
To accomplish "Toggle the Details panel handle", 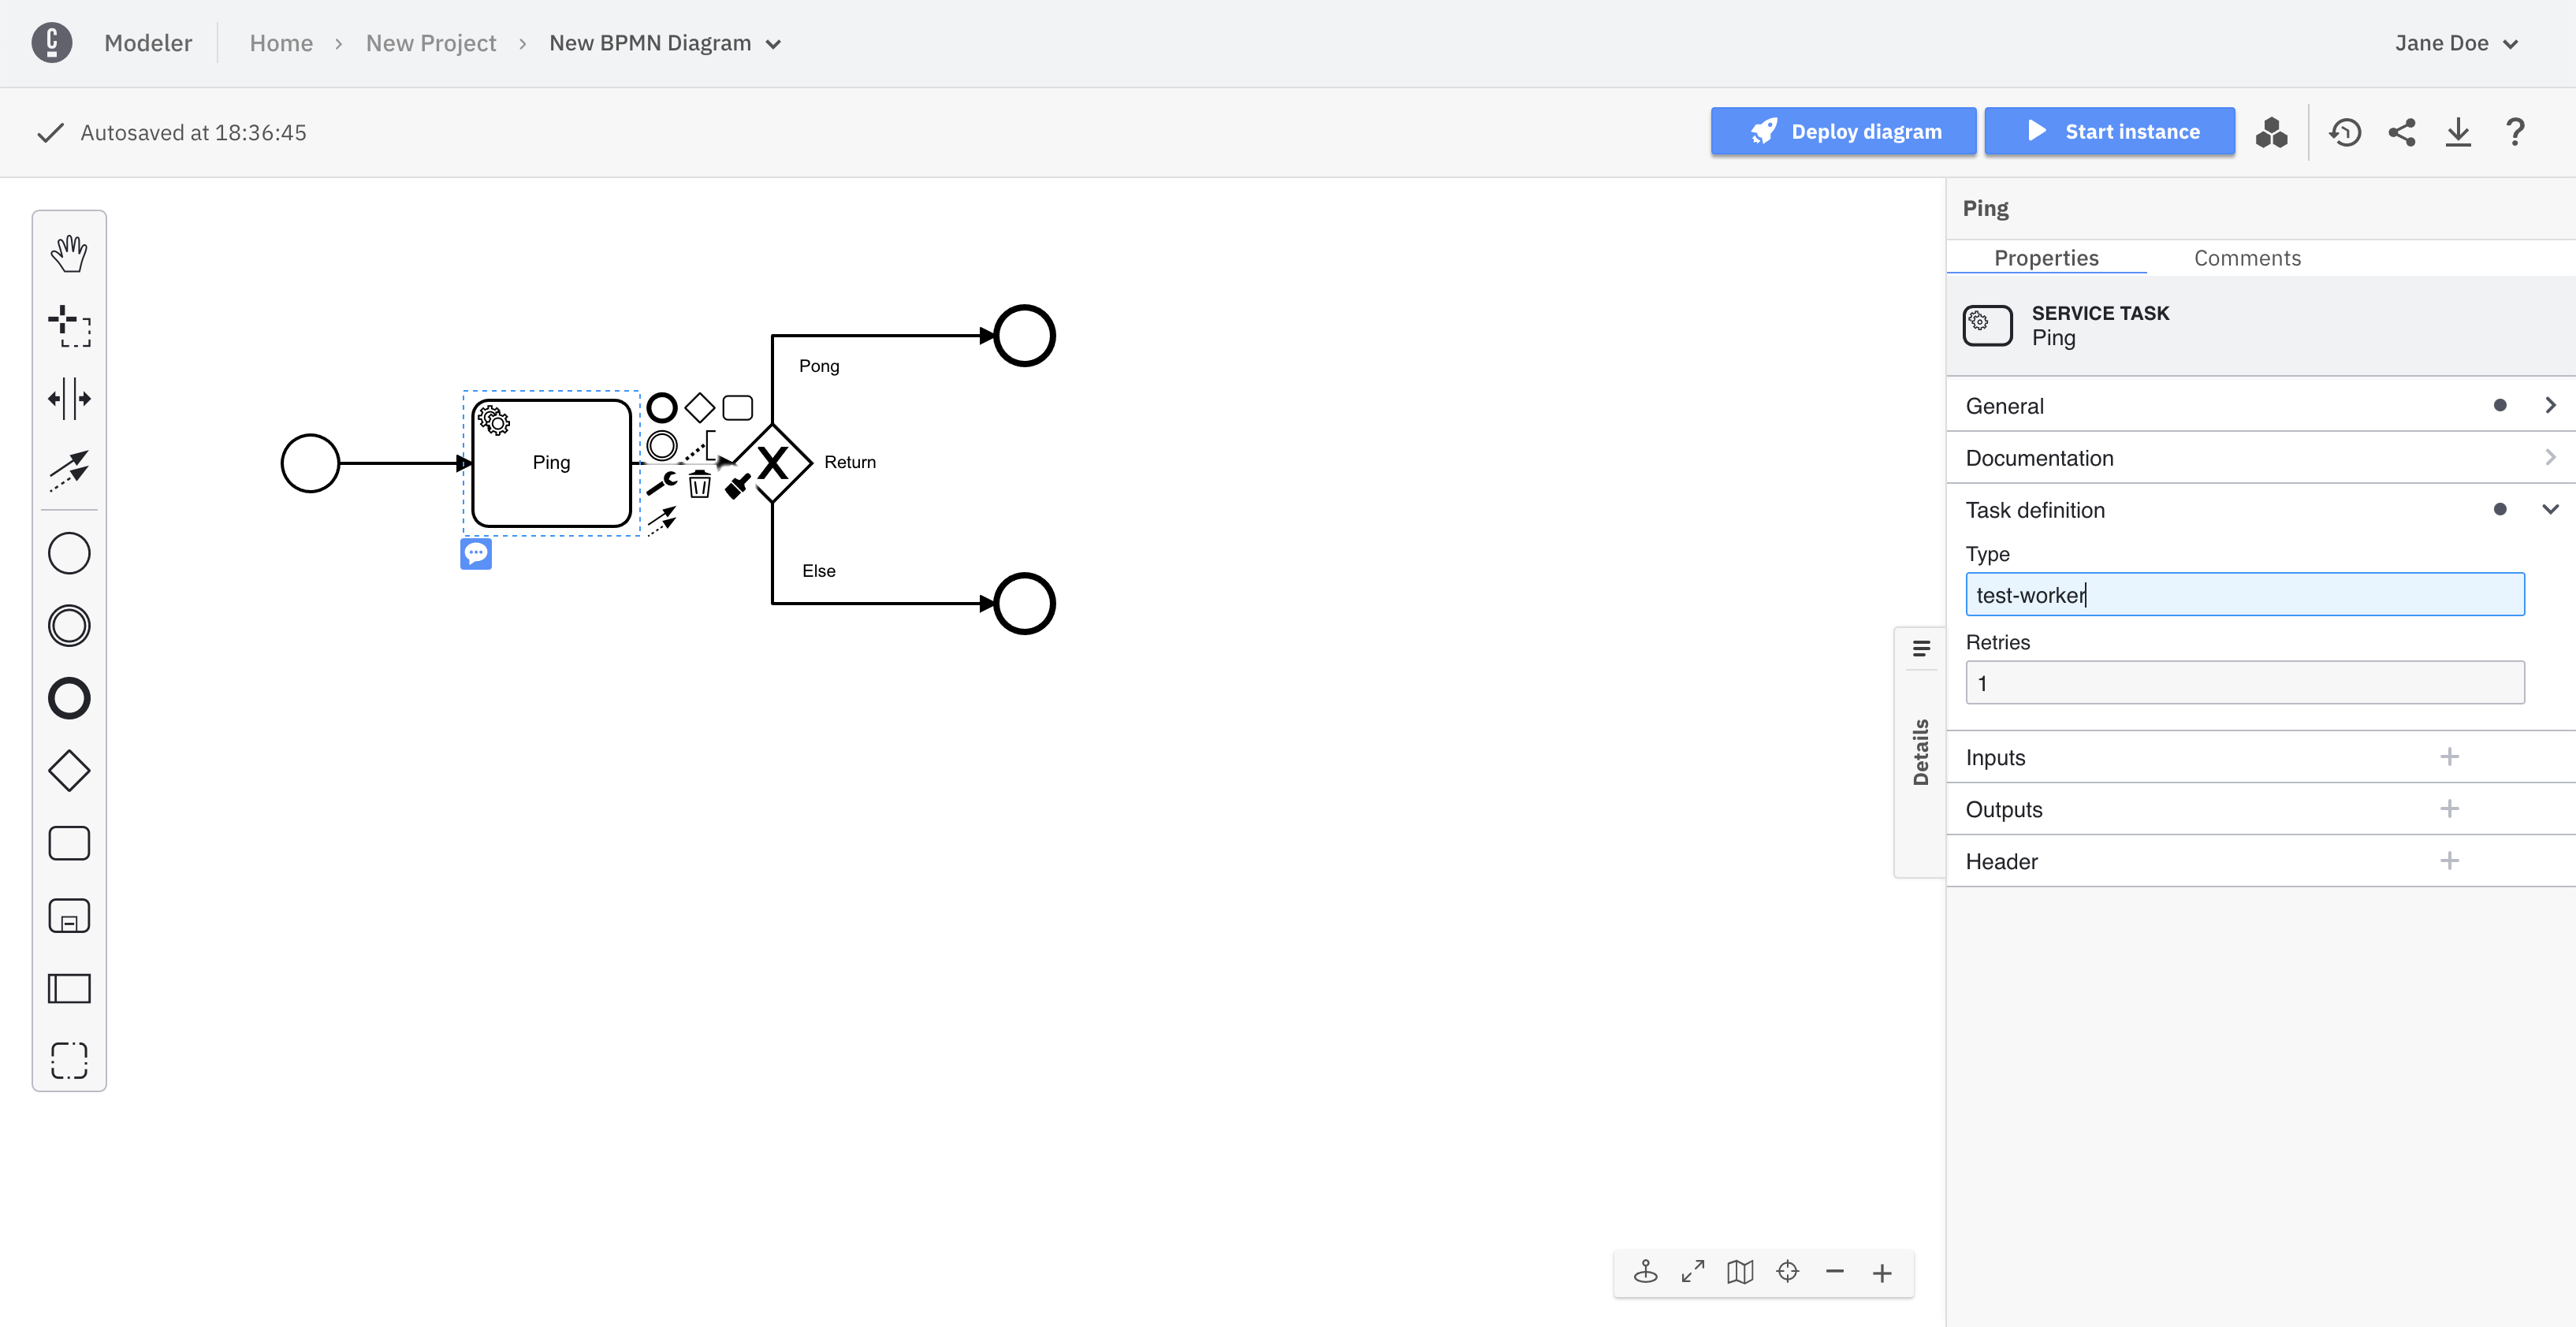I will (x=1920, y=751).
